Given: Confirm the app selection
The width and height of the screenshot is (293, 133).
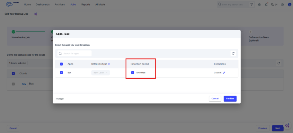Looking at the screenshot, I should click(230, 99).
